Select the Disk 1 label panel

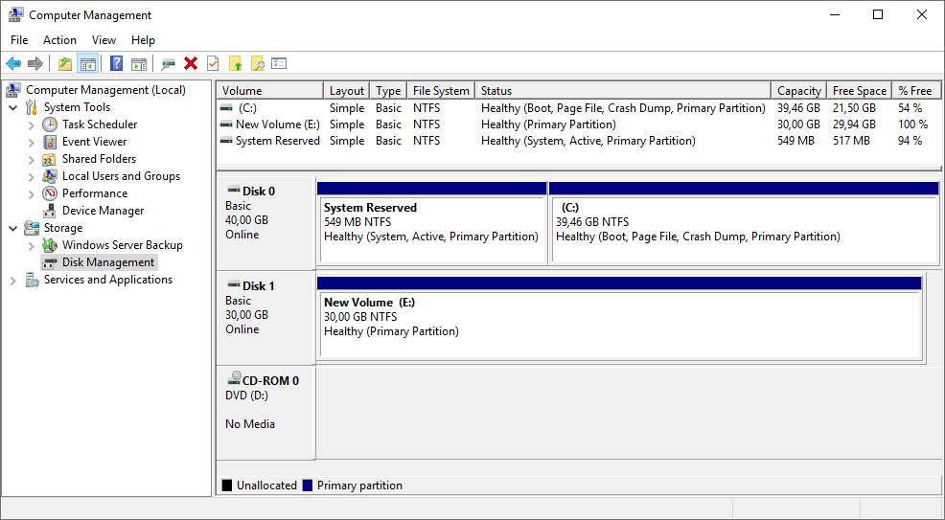coord(265,318)
